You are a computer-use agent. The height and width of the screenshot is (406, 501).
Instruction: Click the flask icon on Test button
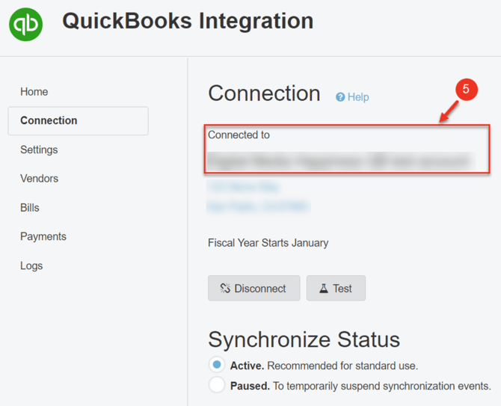tap(323, 289)
